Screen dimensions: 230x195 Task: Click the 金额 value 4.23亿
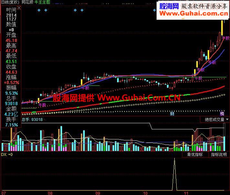[x=11, y=114]
